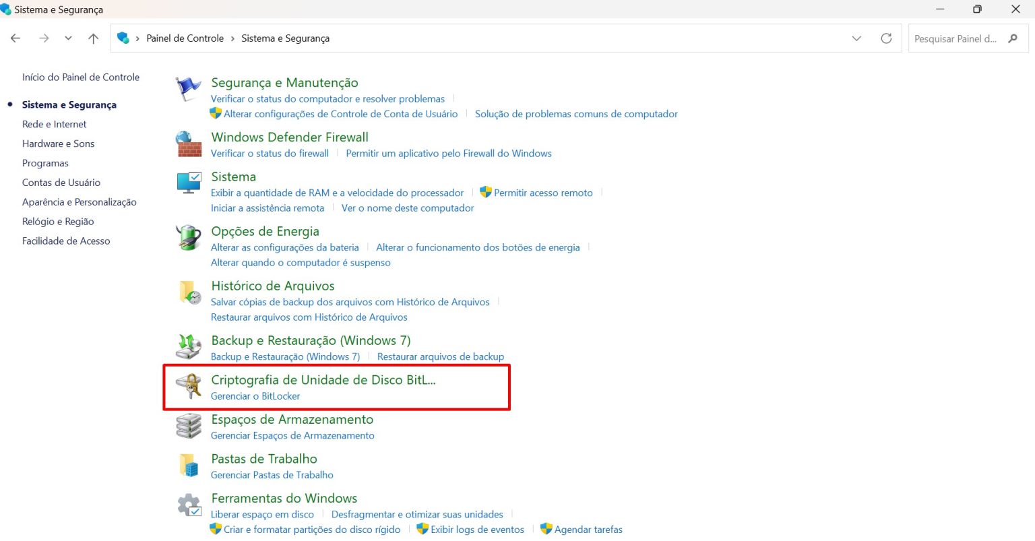Viewport: 1035px width, 541px height.
Task: Click the BitLocker drive with keys icon
Action: click(189, 387)
